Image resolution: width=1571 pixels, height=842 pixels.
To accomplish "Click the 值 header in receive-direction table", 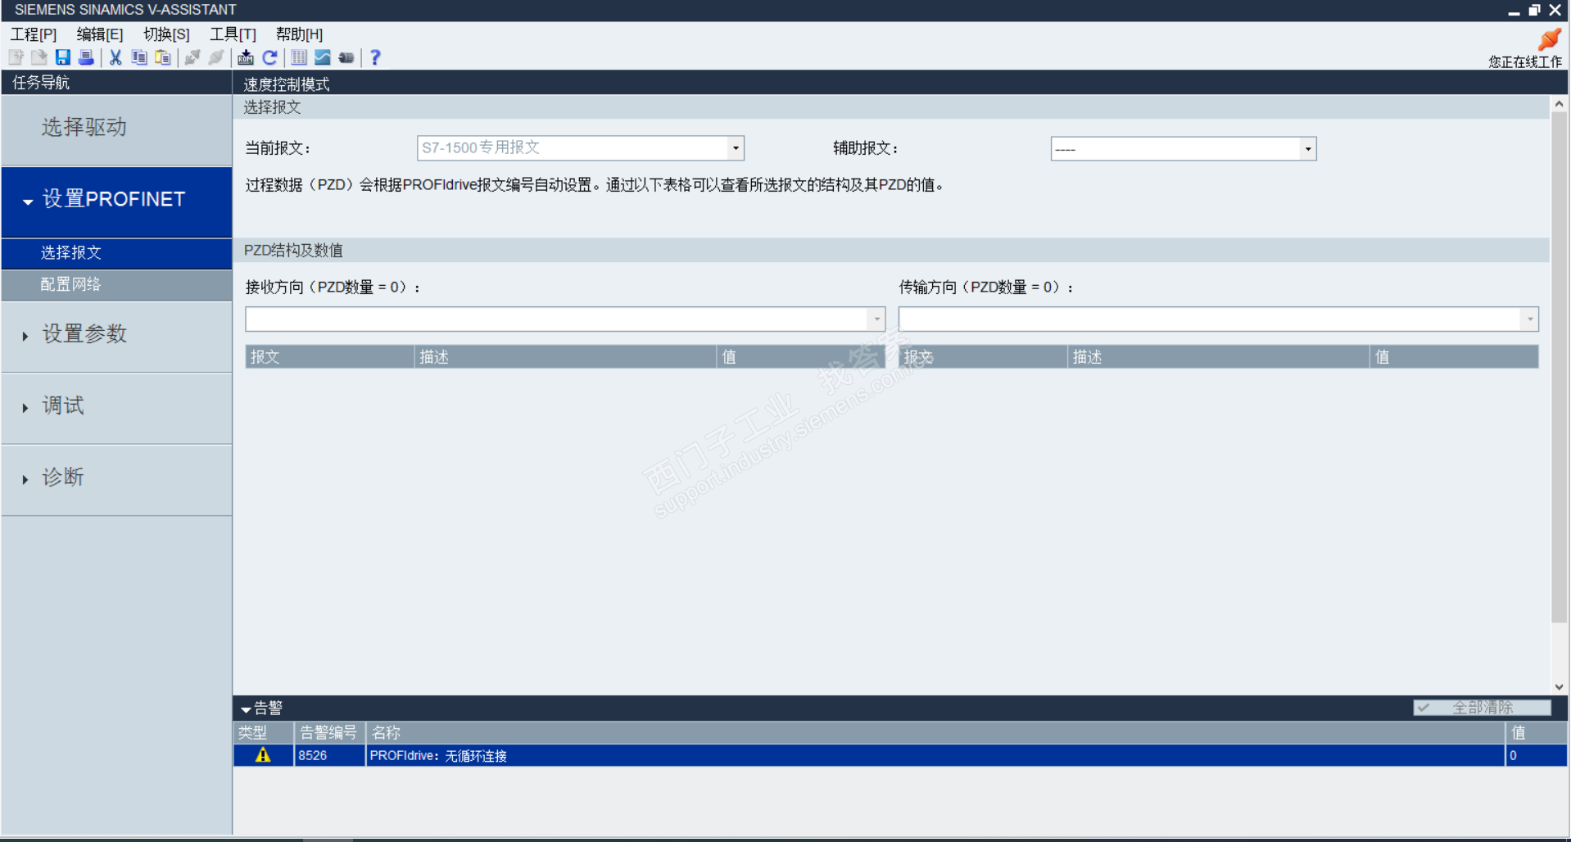I will pyautogui.click(x=801, y=357).
